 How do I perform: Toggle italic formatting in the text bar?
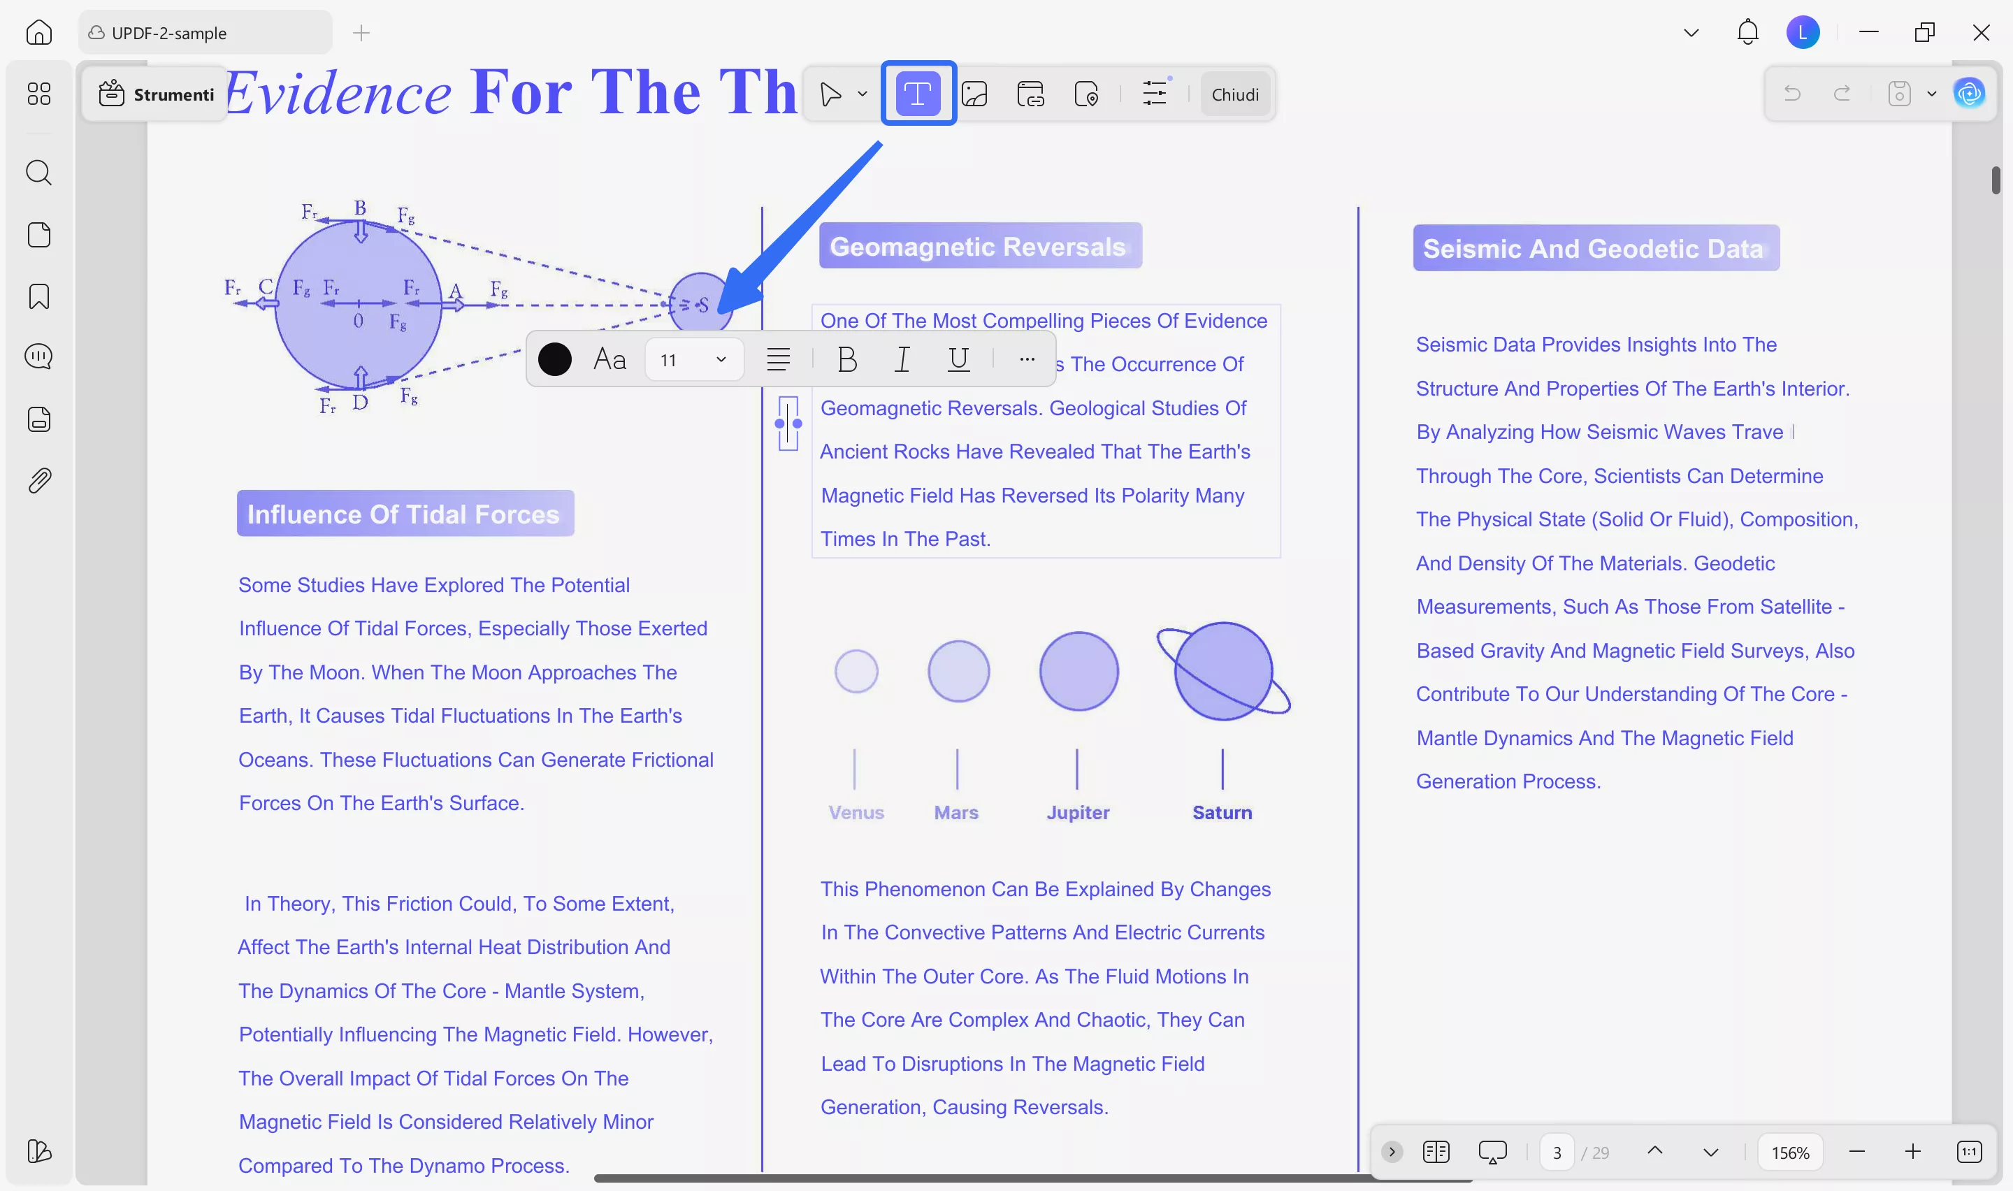pos(902,359)
